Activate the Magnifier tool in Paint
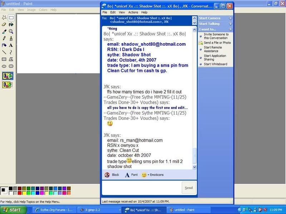 pyautogui.click(x=11, y=31)
